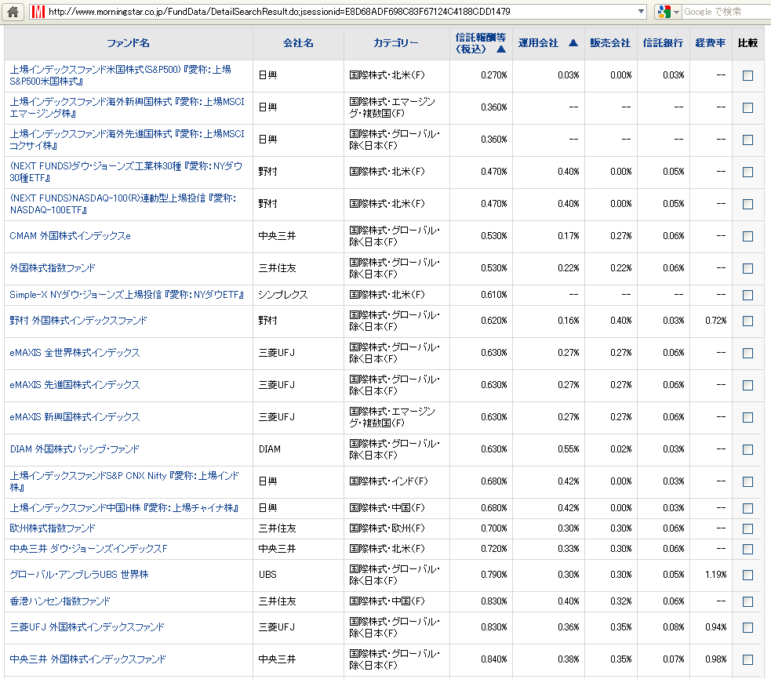This screenshot has width=771, height=679.
Task: Click the browser Home button
Action: 13,12
